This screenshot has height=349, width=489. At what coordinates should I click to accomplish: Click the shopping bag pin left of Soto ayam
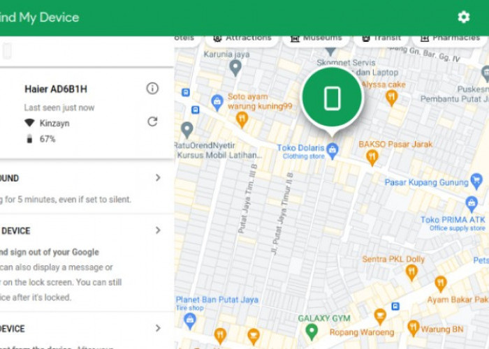[217, 103]
